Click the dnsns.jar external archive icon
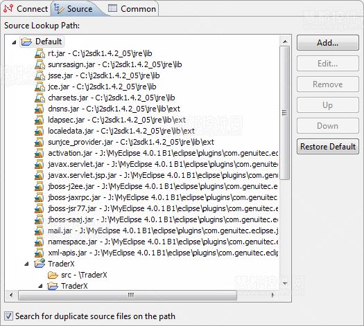The image size is (364, 326). pos(40,109)
